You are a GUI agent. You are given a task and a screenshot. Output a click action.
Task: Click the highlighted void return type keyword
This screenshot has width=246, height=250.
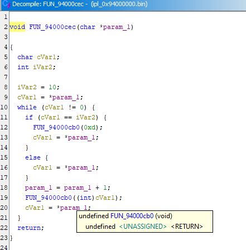pyautogui.click(x=17, y=27)
